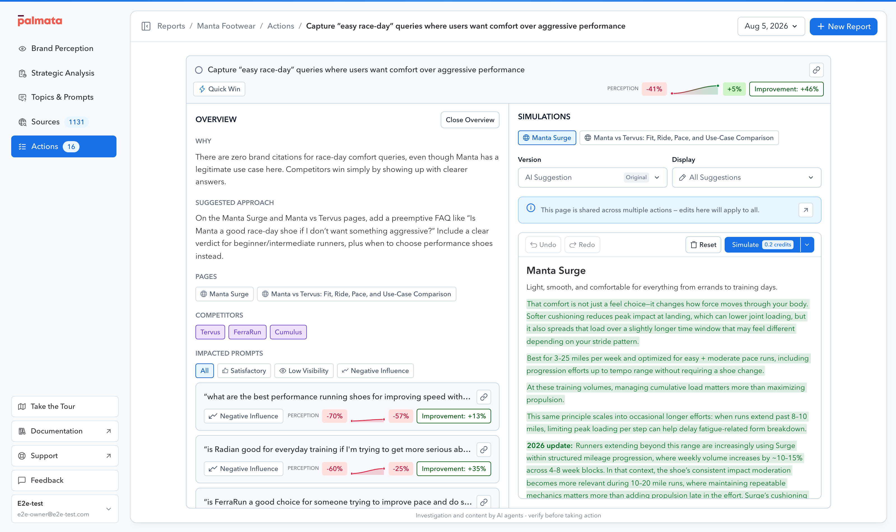Click the -60% to -25% trend sparkline
Viewport: 896px width, 532px height.
click(367, 471)
